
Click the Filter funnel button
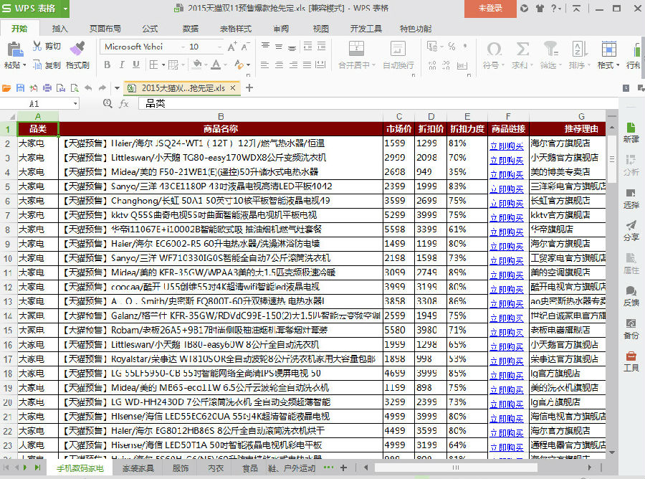550,54
